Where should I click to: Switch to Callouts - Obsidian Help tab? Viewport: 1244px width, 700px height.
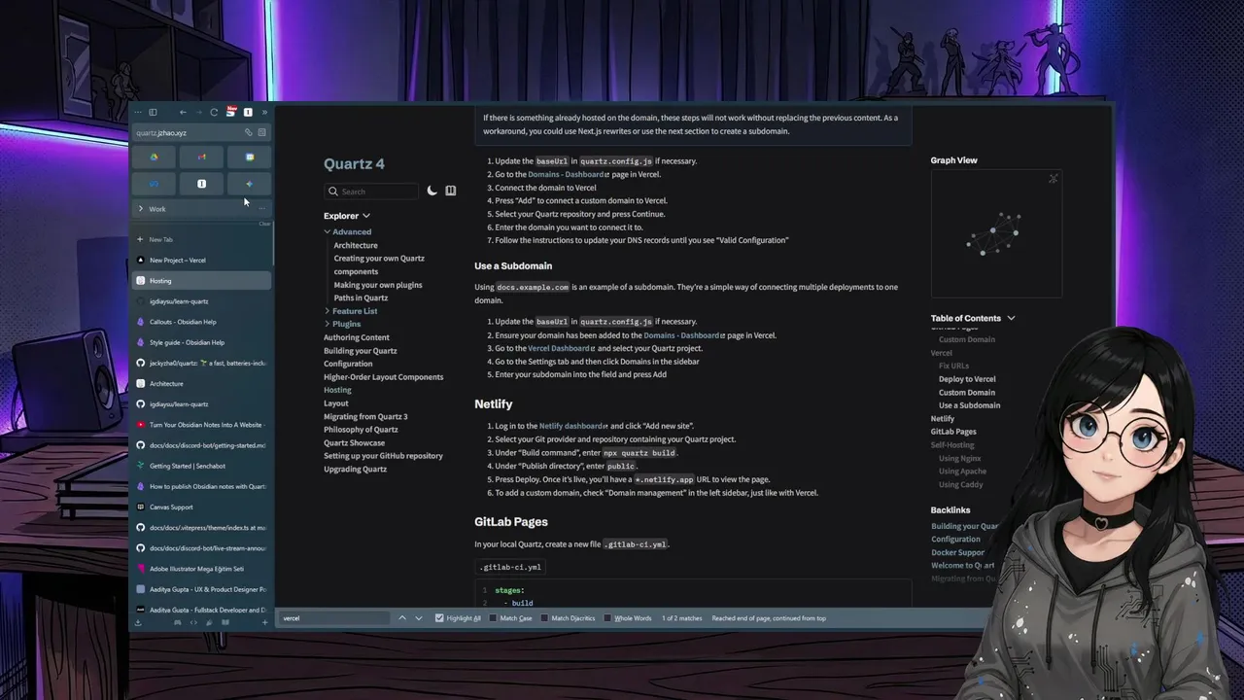coord(201,322)
